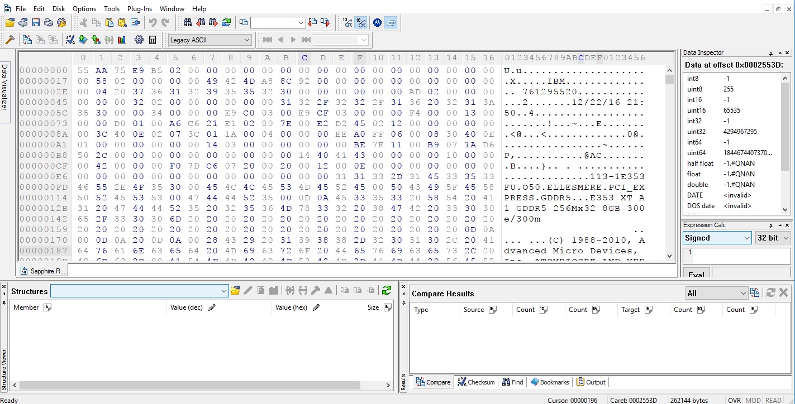Click the Goto icon beside the offset box

pos(244,22)
